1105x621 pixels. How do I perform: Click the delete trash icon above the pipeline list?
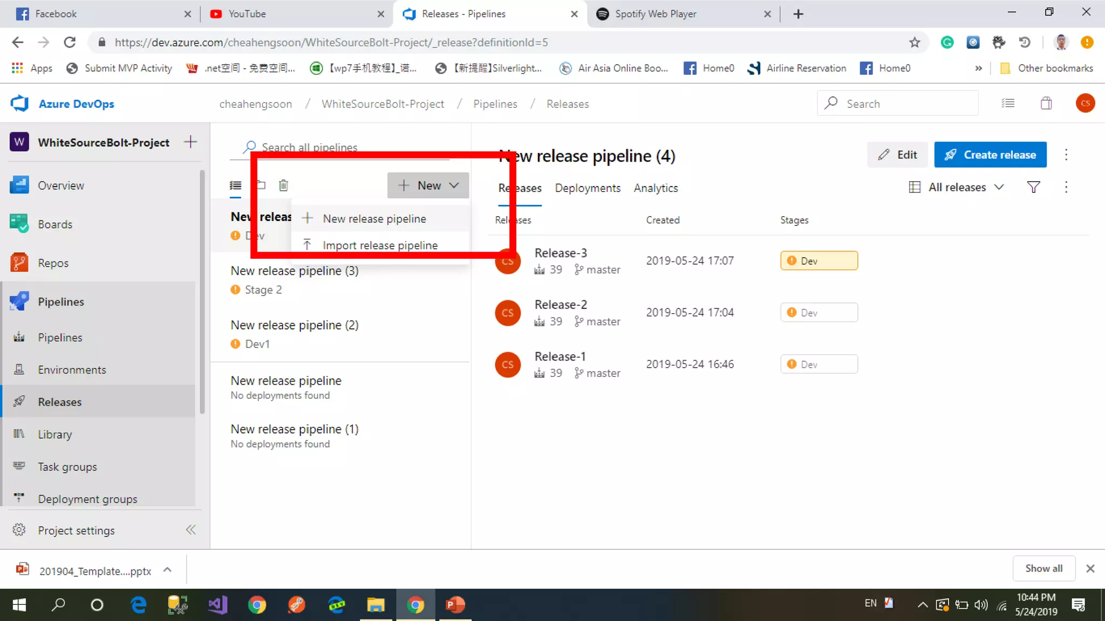pyautogui.click(x=283, y=185)
